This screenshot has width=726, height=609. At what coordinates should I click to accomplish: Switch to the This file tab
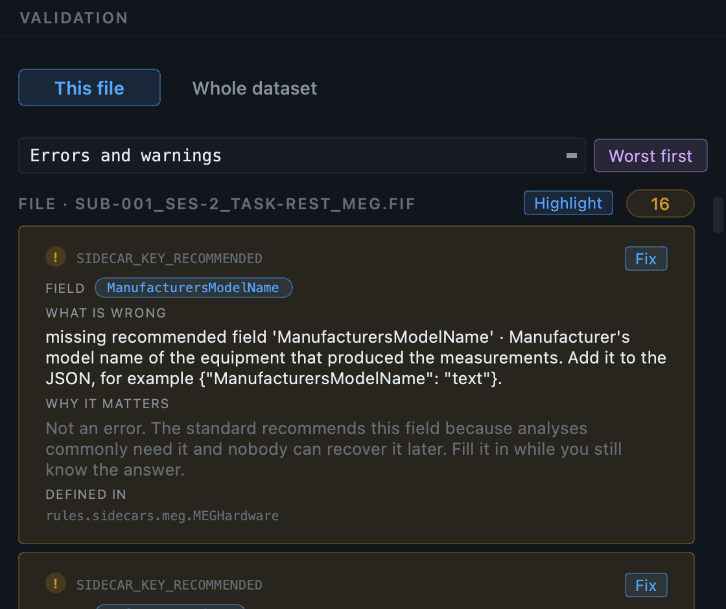coord(89,88)
